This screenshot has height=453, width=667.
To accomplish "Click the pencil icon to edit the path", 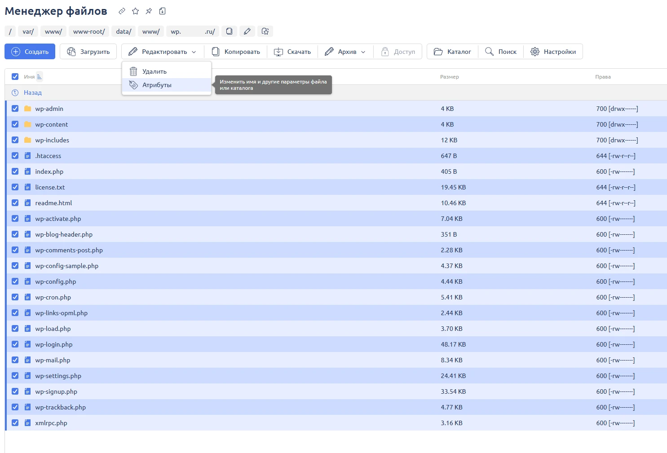I will 247,31.
